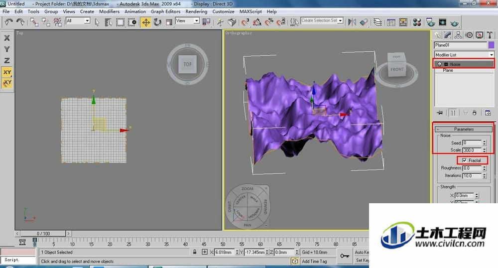Restrict to Z axis button
Image resolution: width=498 pixels, height=268 pixels.
coord(6,60)
